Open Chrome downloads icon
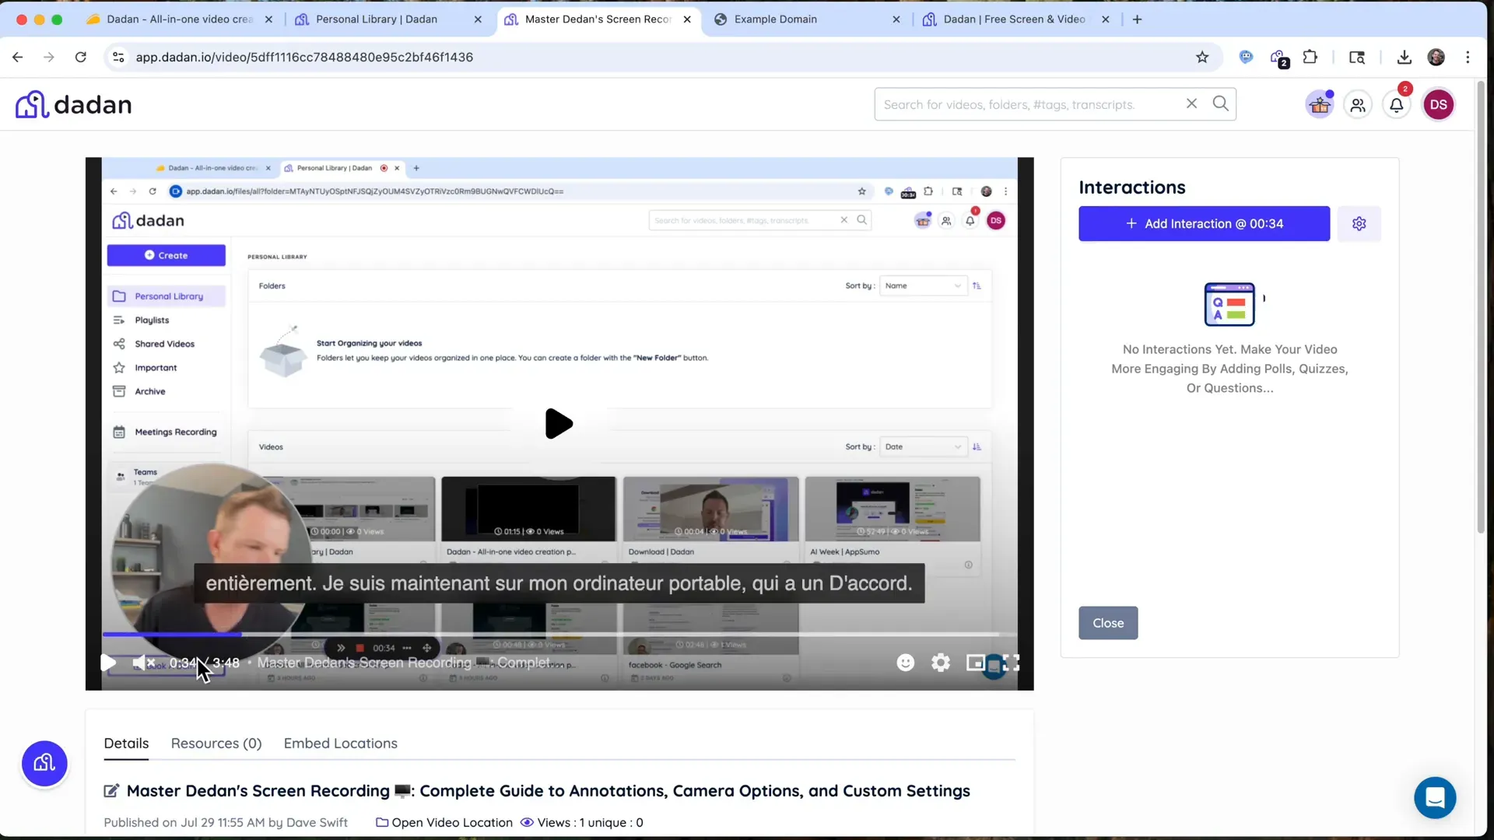The width and height of the screenshot is (1494, 840). coord(1405,57)
